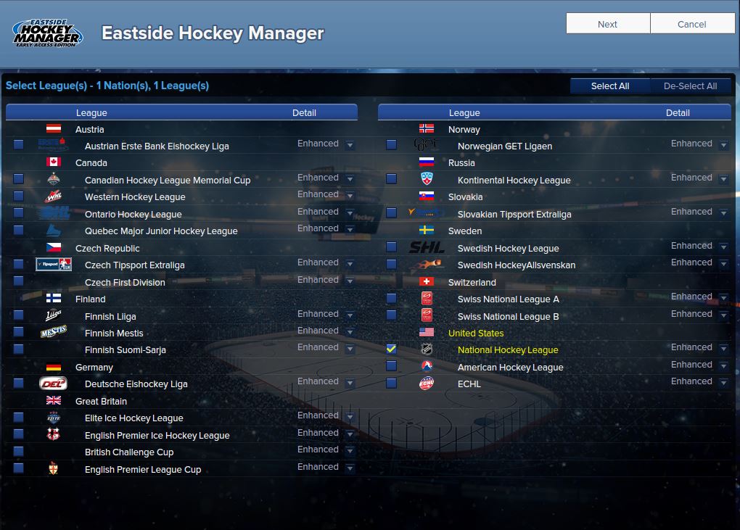Click the English Premier Ice Hockey League logo

pos(54,434)
